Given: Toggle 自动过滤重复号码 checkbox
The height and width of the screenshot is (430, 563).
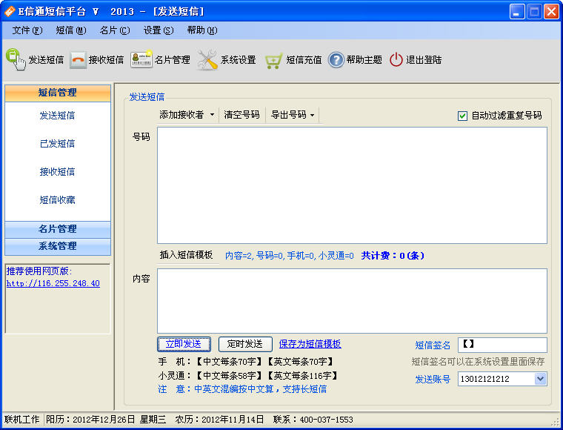Looking at the screenshot, I should [x=462, y=116].
